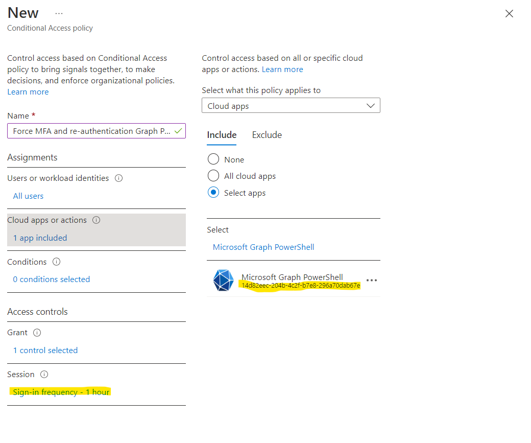Choose All cloud apps
The height and width of the screenshot is (443, 531).
(x=213, y=176)
